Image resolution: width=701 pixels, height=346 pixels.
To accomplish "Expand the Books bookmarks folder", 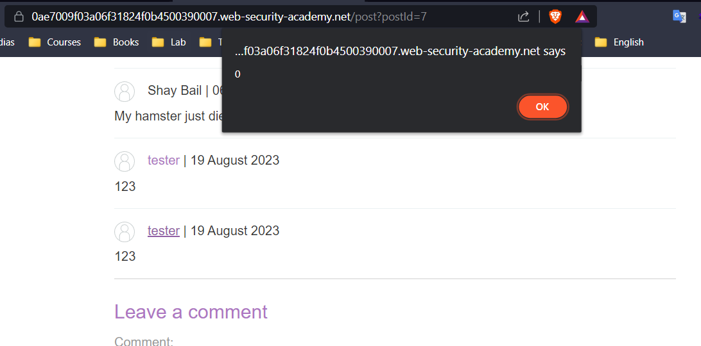I will [x=116, y=42].
